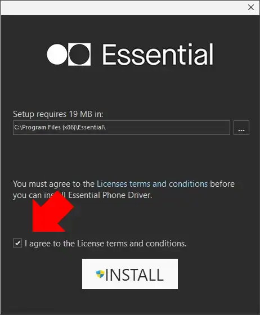Image resolution: width=260 pixels, height=315 pixels.
Task: Click the 'C:\Program Files (x86)\Essential\' path text
Action: point(60,127)
